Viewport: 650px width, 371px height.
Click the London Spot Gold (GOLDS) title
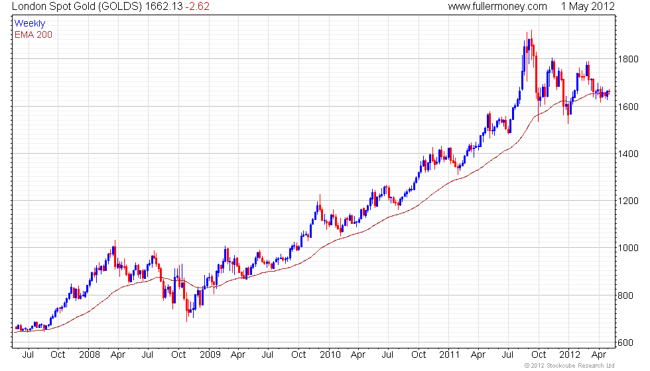click(77, 7)
